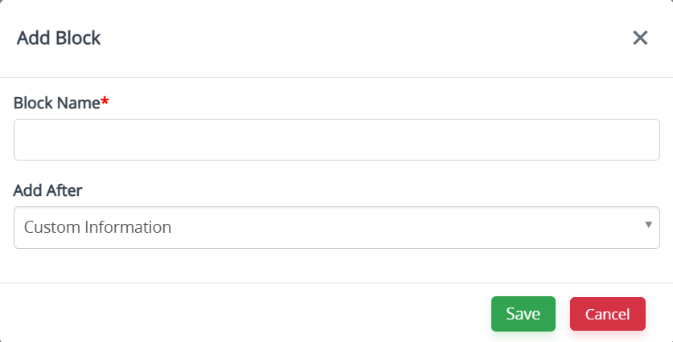Dismiss the dialog using the X icon

pyautogui.click(x=640, y=38)
